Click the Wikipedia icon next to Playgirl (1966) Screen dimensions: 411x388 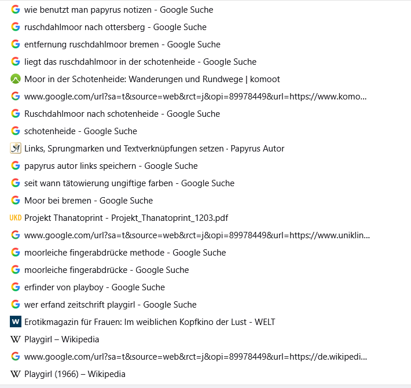[x=16, y=374]
